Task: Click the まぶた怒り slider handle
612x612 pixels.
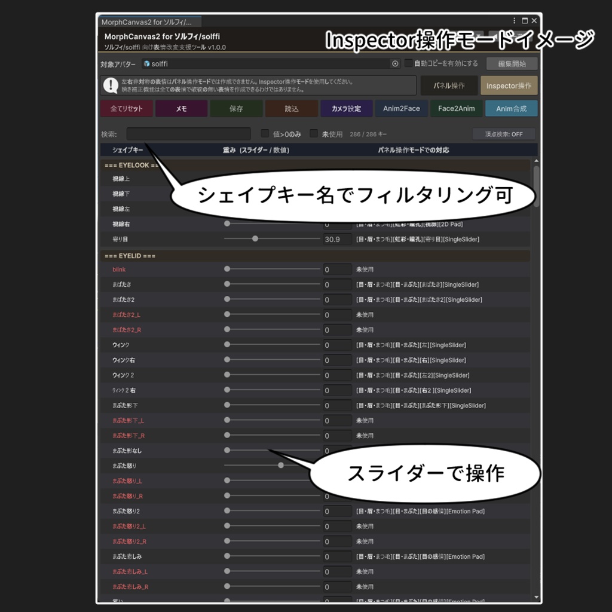Action: (x=281, y=465)
